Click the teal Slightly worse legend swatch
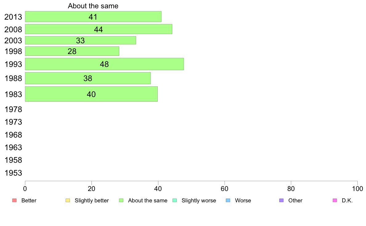The image size is (366, 226). click(x=175, y=201)
